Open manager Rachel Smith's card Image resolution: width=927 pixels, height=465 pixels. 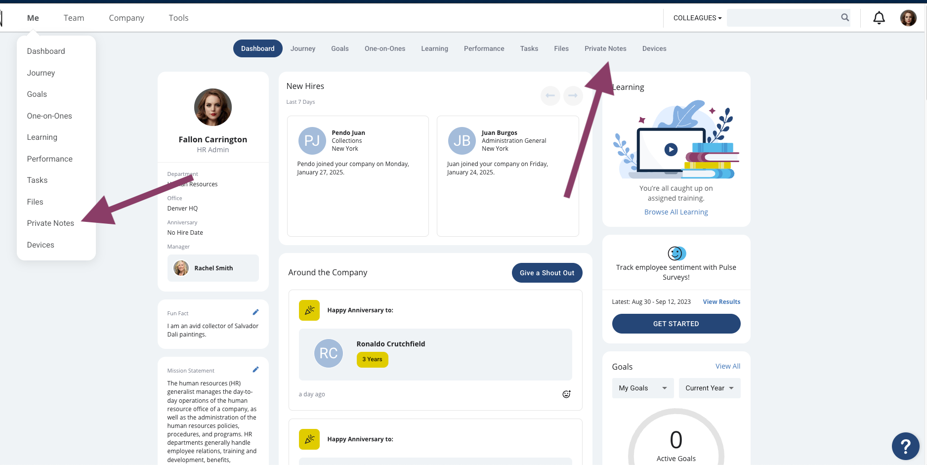click(x=213, y=268)
